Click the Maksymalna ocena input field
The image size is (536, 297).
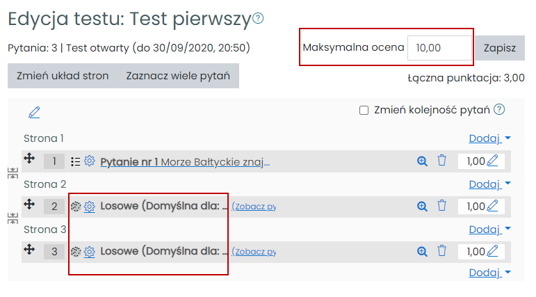[x=439, y=48]
